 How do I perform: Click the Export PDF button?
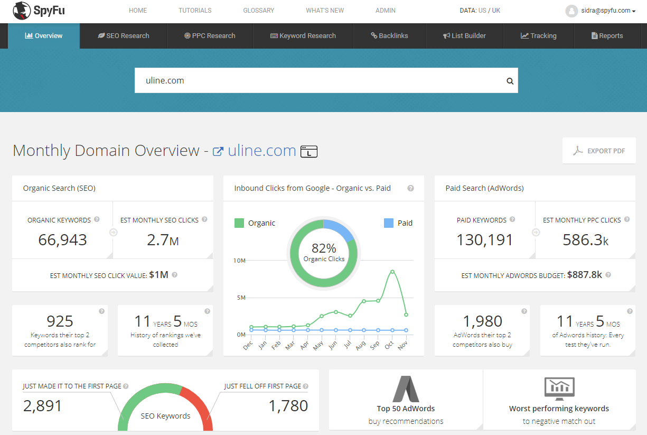click(x=599, y=151)
